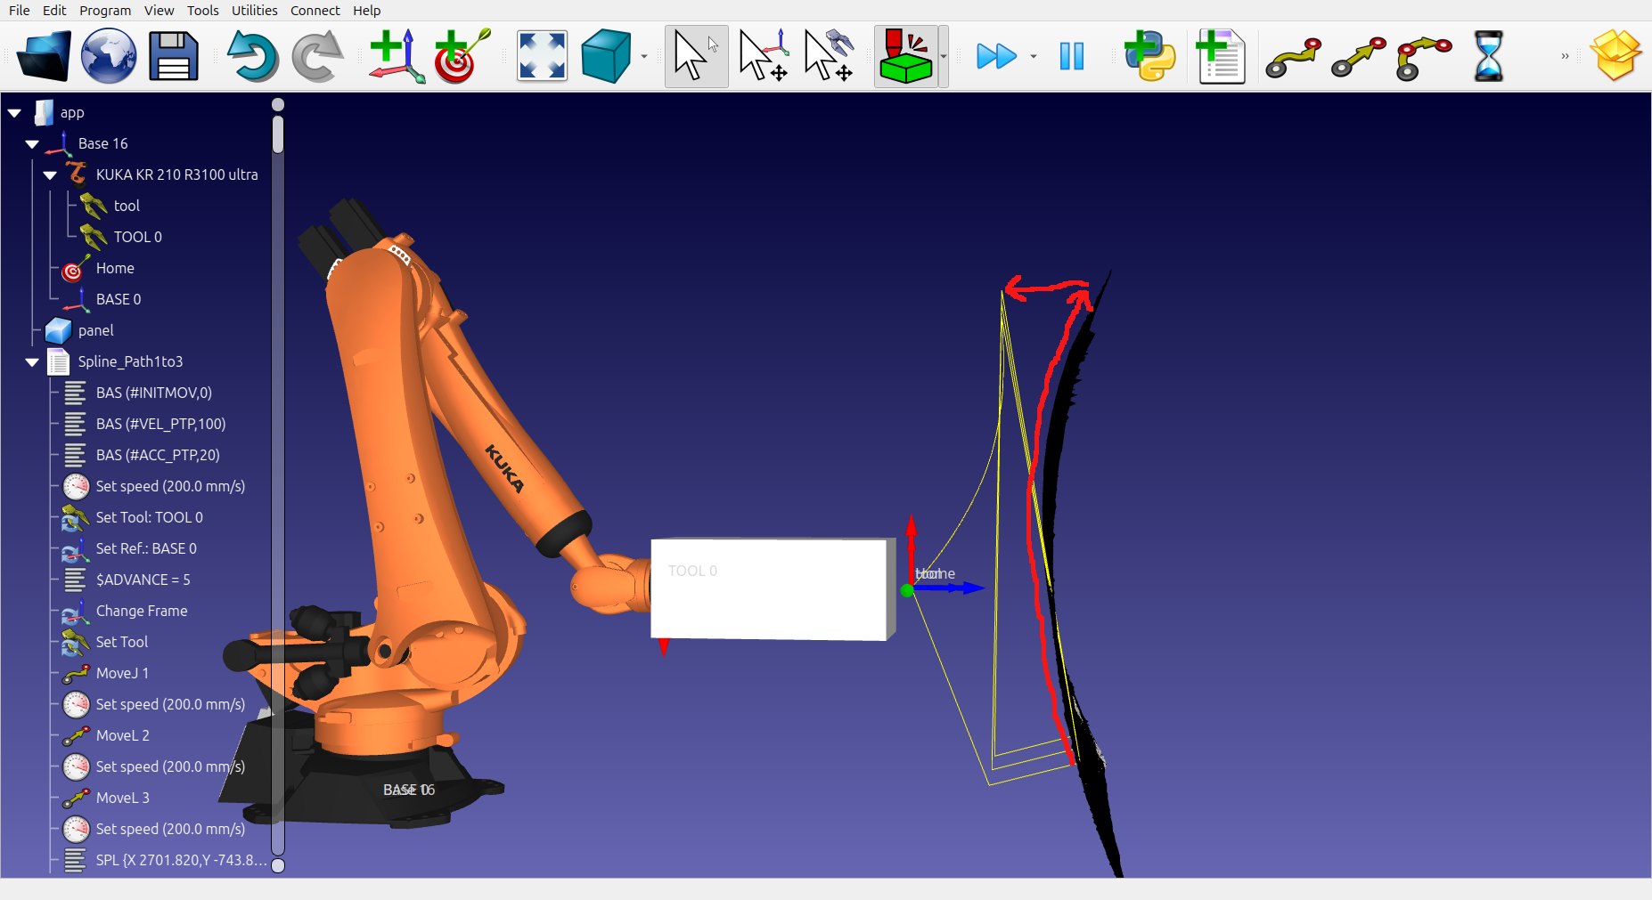Image resolution: width=1652 pixels, height=900 pixels.
Task: Click the Fit All view icon
Action: point(542,56)
